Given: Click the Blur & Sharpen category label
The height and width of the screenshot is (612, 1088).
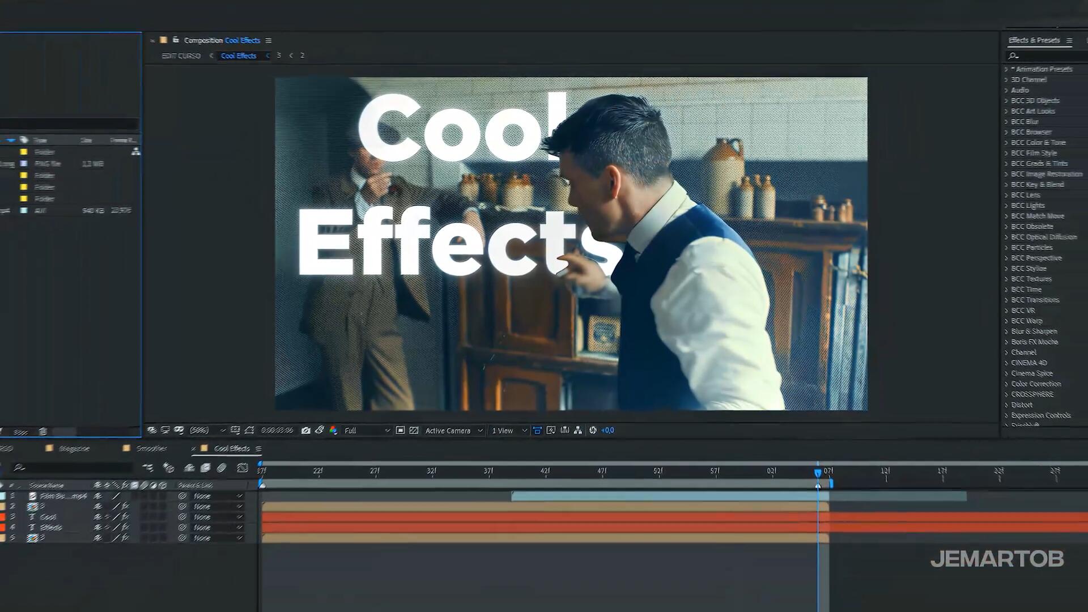Looking at the screenshot, I should click(x=1034, y=331).
